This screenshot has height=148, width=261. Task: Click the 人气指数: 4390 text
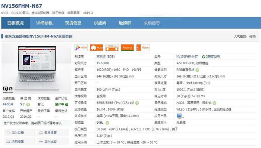click(x=245, y=36)
